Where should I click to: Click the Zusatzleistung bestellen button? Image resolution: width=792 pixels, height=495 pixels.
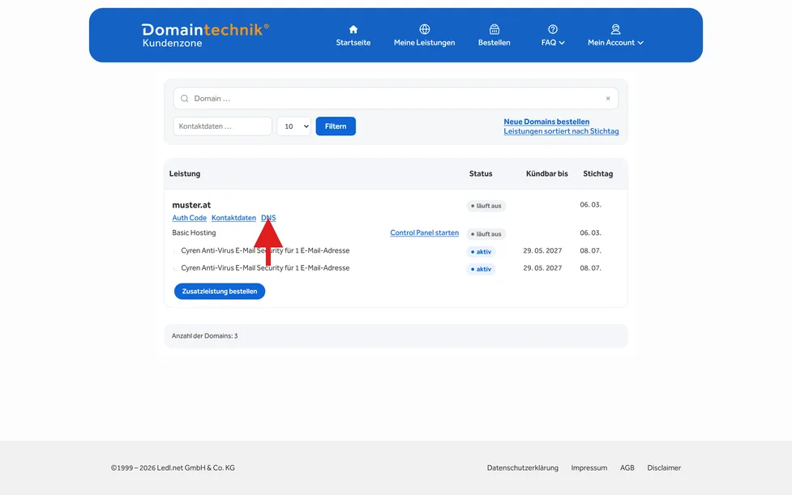pyautogui.click(x=220, y=291)
